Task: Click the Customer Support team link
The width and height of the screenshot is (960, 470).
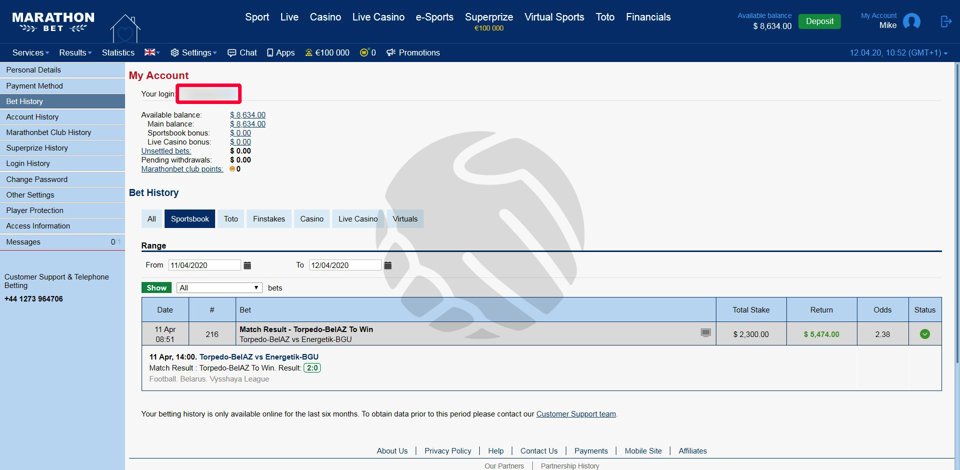Action: [576, 414]
